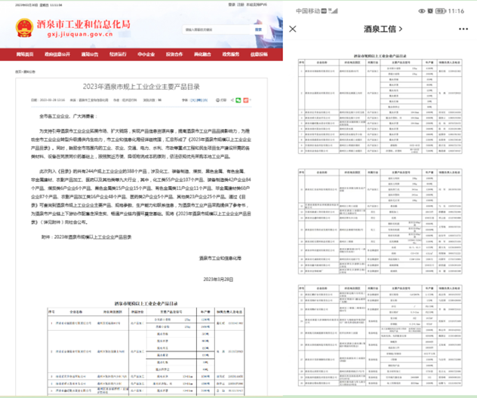The width and height of the screenshot is (477, 398).
Task: Click the 注册 link at top right
Action: click(241, 5)
